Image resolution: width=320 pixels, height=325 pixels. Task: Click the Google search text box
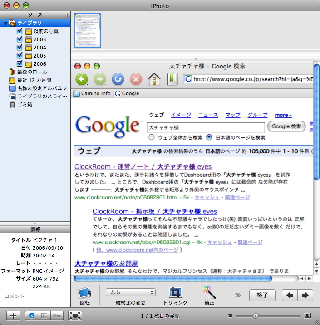pos(206,127)
